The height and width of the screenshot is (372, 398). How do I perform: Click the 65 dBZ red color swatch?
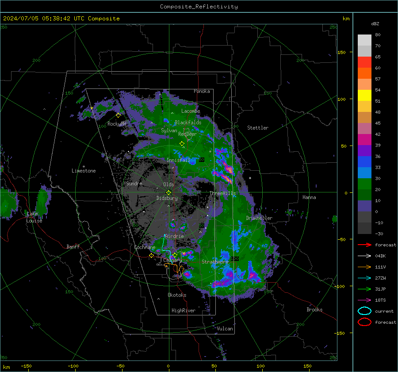coord(364,62)
